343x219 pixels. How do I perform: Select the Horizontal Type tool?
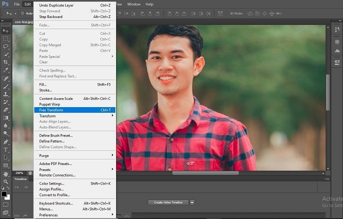6,150
